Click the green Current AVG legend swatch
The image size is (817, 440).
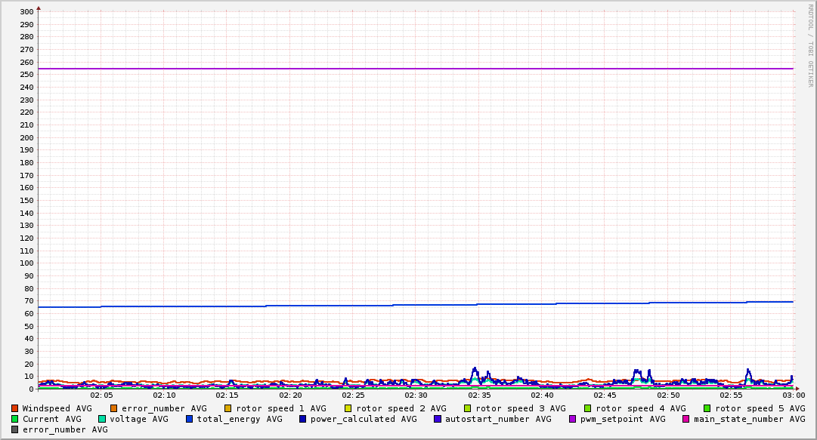(x=14, y=419)
